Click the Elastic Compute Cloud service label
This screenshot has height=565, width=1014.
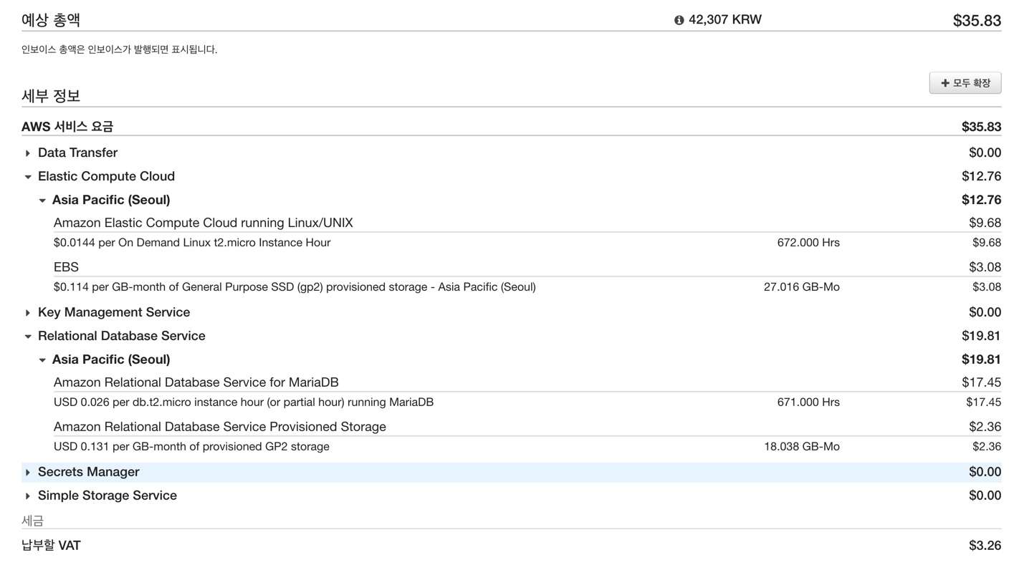pyautogui.click(x=106, y=176)
